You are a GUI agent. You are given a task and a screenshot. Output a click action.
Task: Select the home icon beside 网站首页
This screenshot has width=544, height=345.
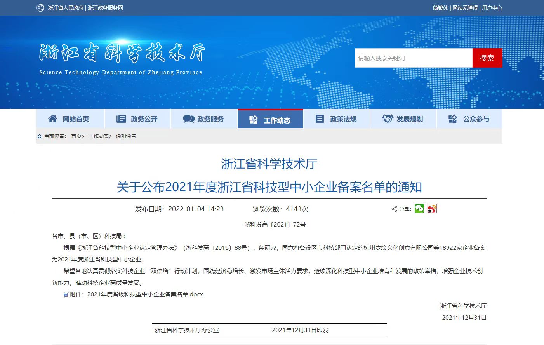tap(52, 118)
